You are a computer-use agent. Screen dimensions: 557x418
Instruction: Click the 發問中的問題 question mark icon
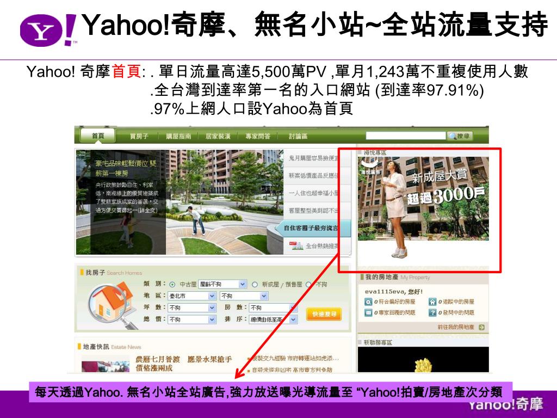coord(432,313)
